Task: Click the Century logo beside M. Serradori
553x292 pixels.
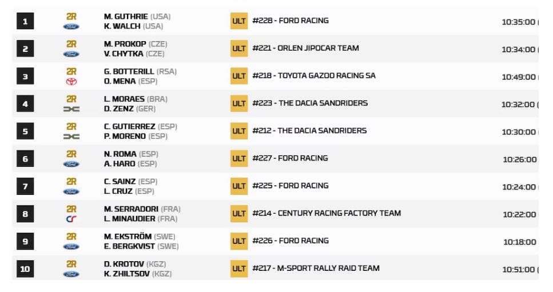Action: tap(71, 219)
